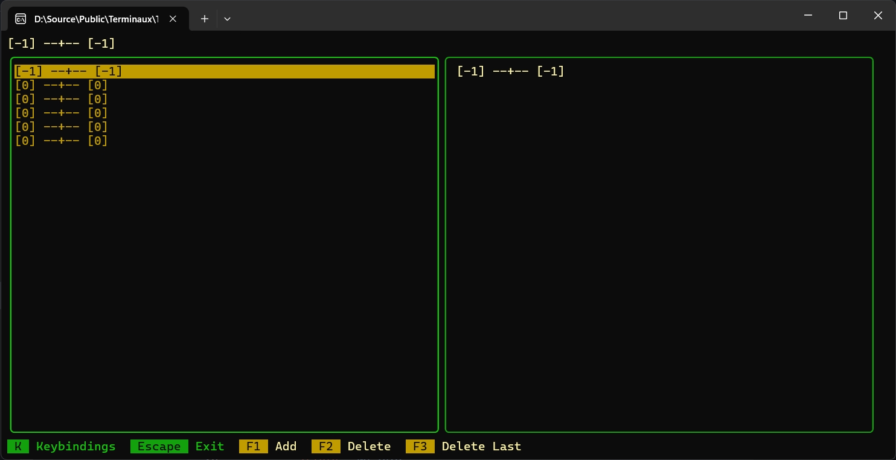Open a new terminal tab
Image resolution: width=896 pixels, height=460 pixels.
(205, 19)
